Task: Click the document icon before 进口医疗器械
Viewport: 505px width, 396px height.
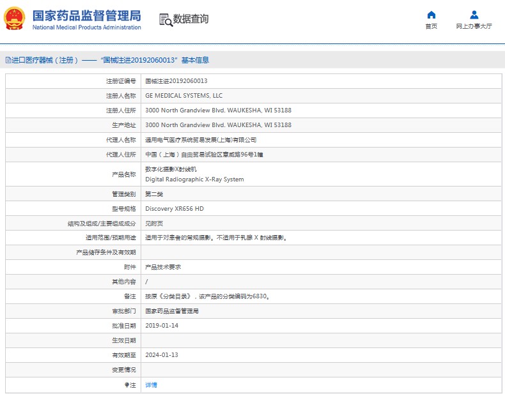Action: point(8,60)
